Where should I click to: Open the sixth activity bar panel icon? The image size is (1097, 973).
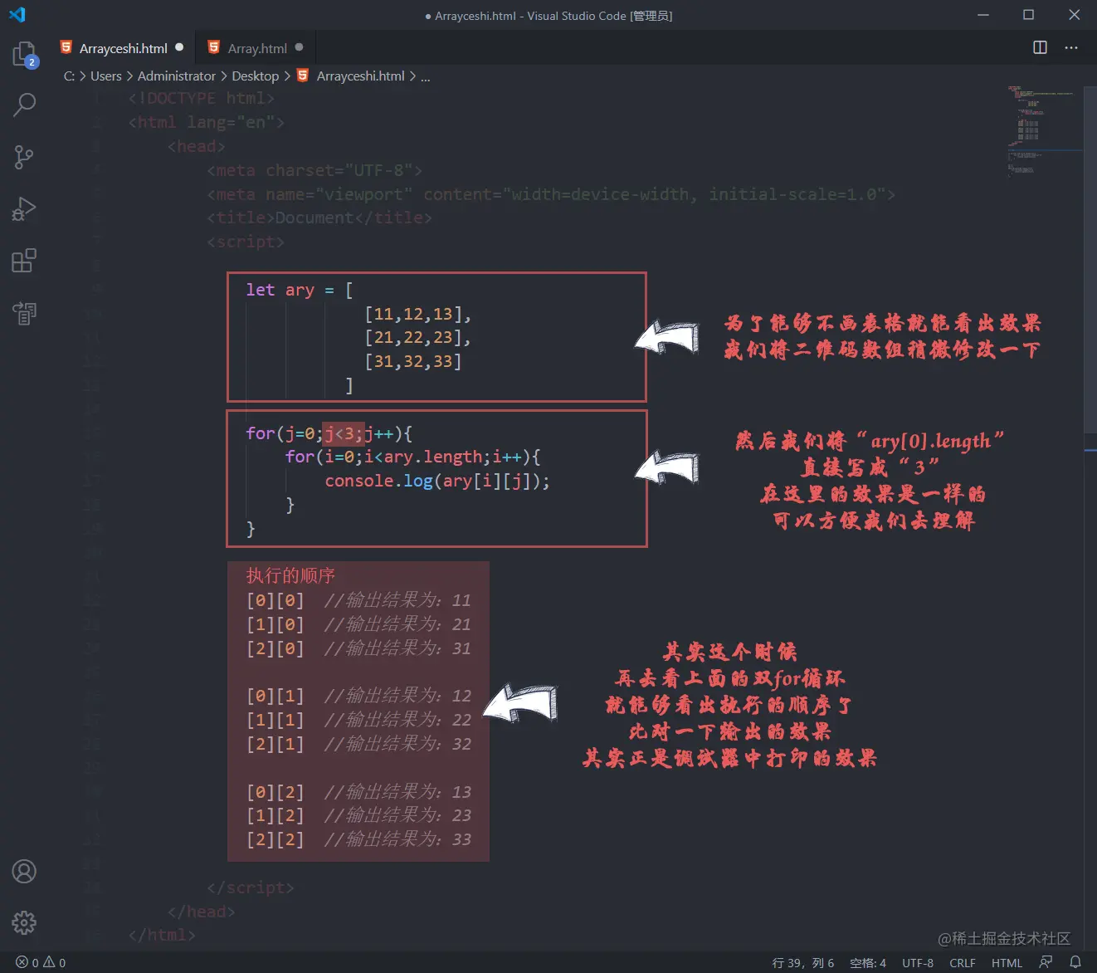[24, 313]
